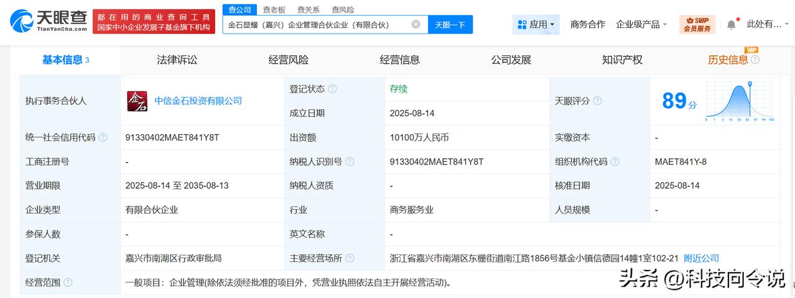Switch to the 法律诉讼 tab

point(177,60)
